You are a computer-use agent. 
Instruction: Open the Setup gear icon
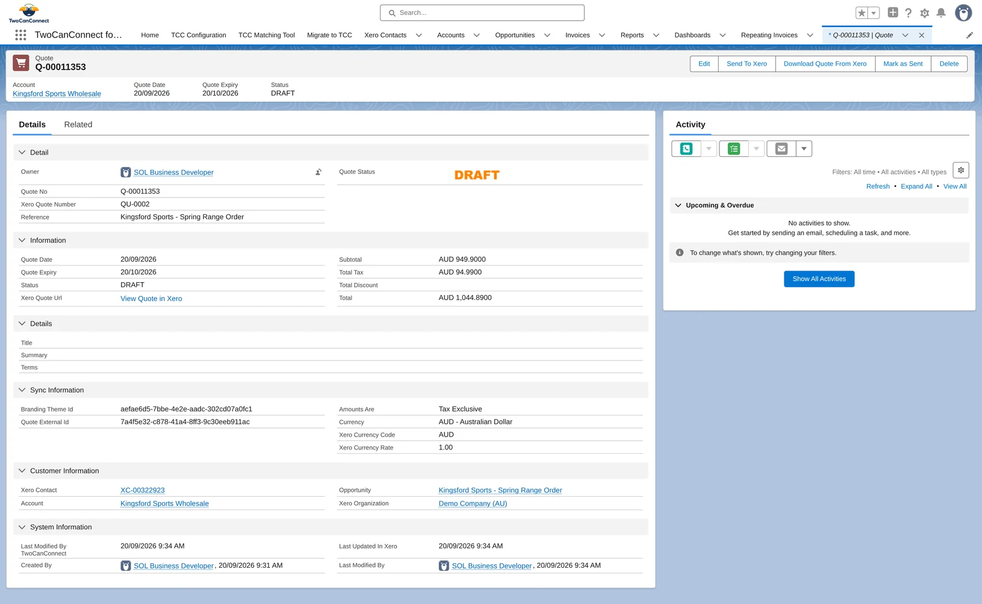click(x=925, y=13)
